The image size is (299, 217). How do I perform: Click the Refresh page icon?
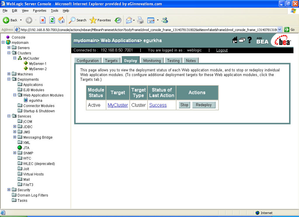point(52,20)
